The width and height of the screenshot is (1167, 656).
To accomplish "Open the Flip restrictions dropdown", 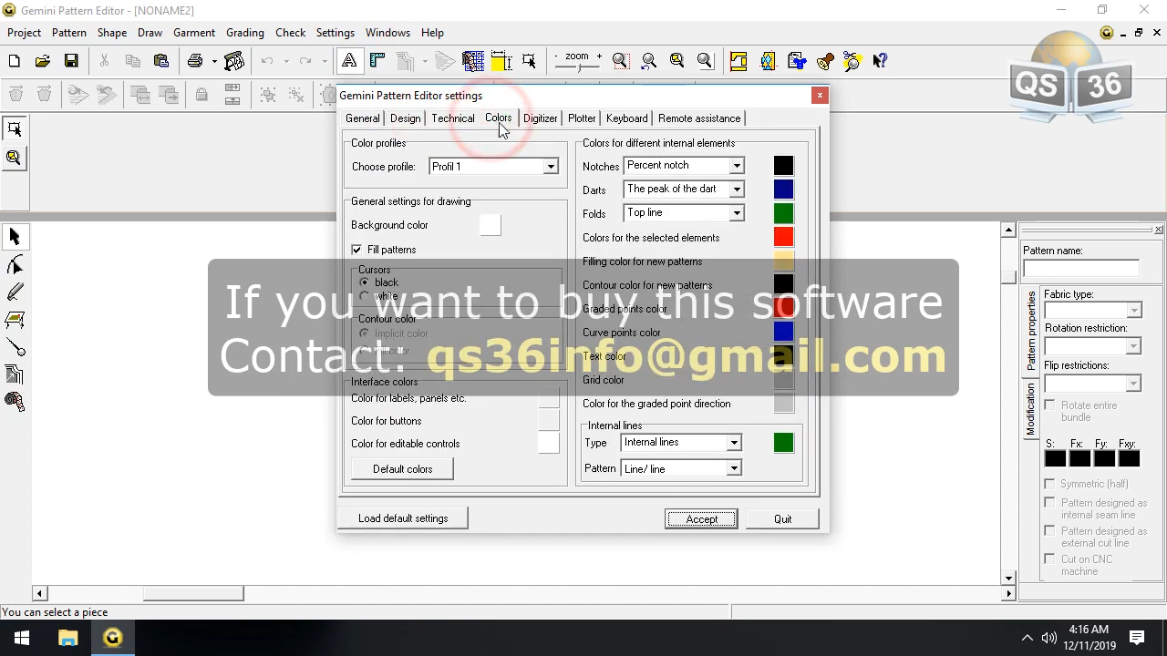I will pyautogui.click(x=1133, y=384).
